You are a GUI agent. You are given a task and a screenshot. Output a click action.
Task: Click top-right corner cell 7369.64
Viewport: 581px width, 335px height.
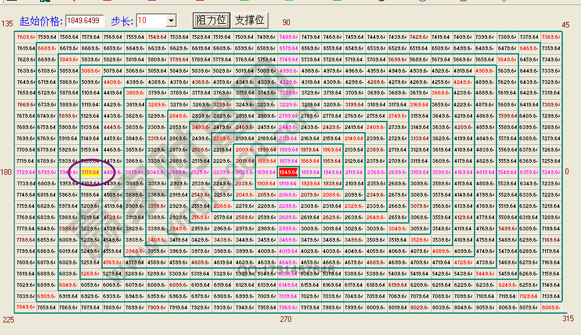tap(550, 37)
